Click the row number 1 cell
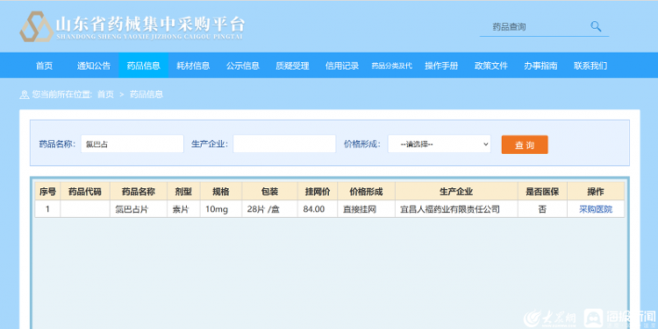The width and height of the screenshot is (658, 329). pos(47,209)
